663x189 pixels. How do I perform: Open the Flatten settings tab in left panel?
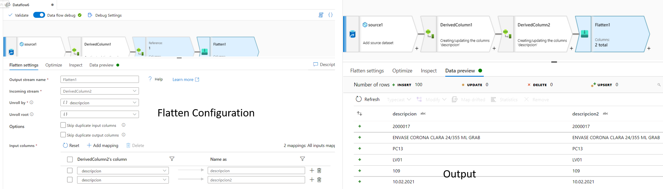coord(24,65)
